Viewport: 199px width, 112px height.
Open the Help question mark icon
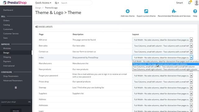195,11
